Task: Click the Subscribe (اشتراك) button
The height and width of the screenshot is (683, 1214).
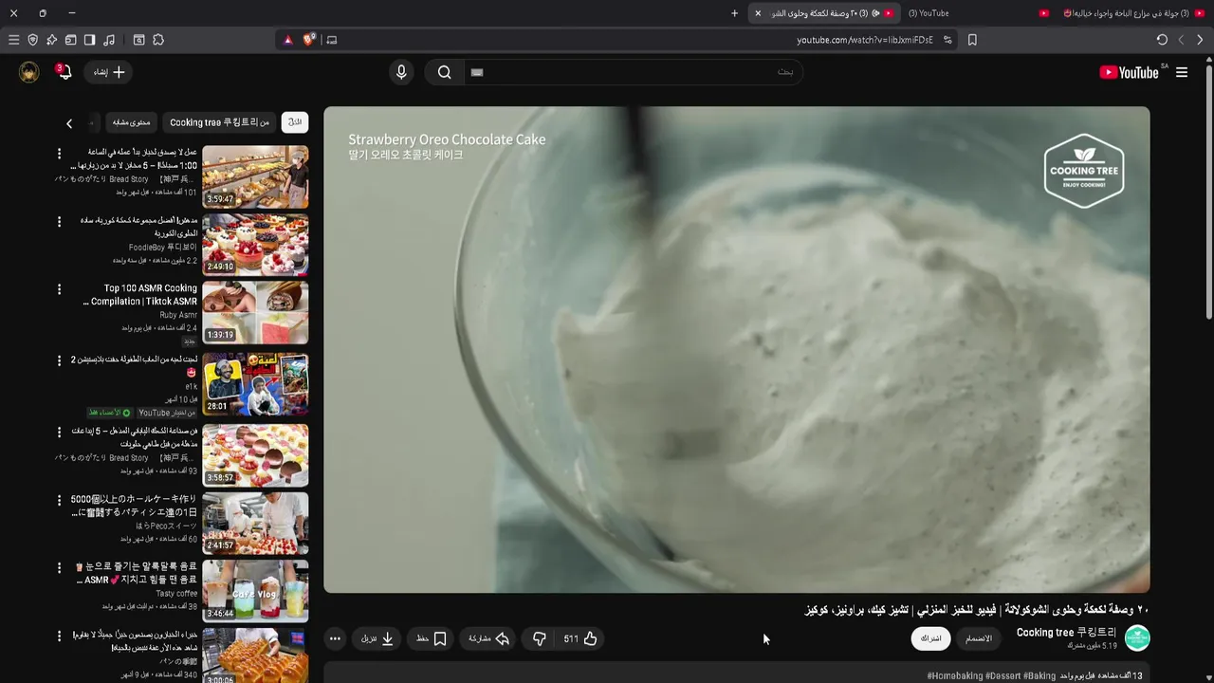Action: [x=930, y=638]
